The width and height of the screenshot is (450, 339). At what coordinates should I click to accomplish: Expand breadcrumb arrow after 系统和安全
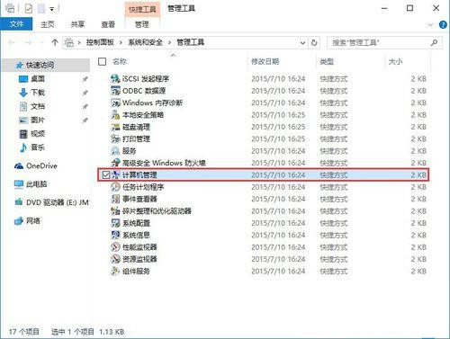(x=169, y=42)
